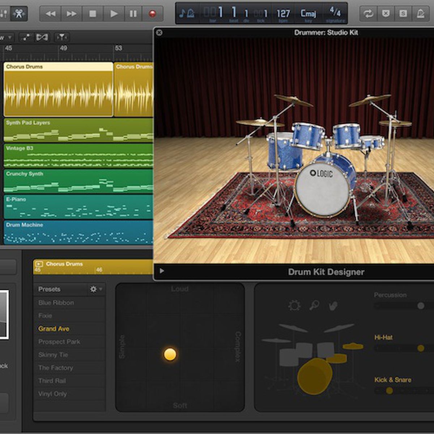Image resolution: width=434 pixels, height=434 pixels.
Task: Toggle Cycle mode button
Action: (368, 14)
